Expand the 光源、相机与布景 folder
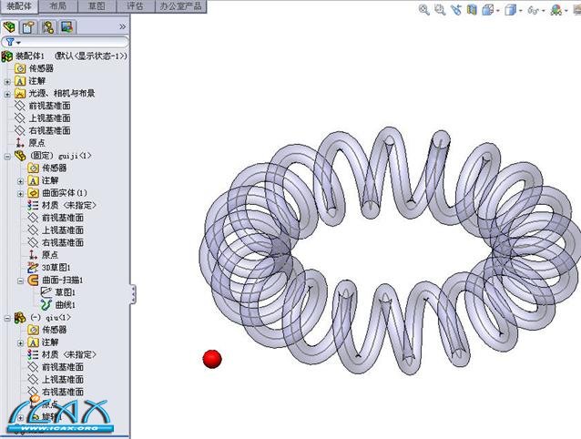The image size is (581, 439). (7, 93)
